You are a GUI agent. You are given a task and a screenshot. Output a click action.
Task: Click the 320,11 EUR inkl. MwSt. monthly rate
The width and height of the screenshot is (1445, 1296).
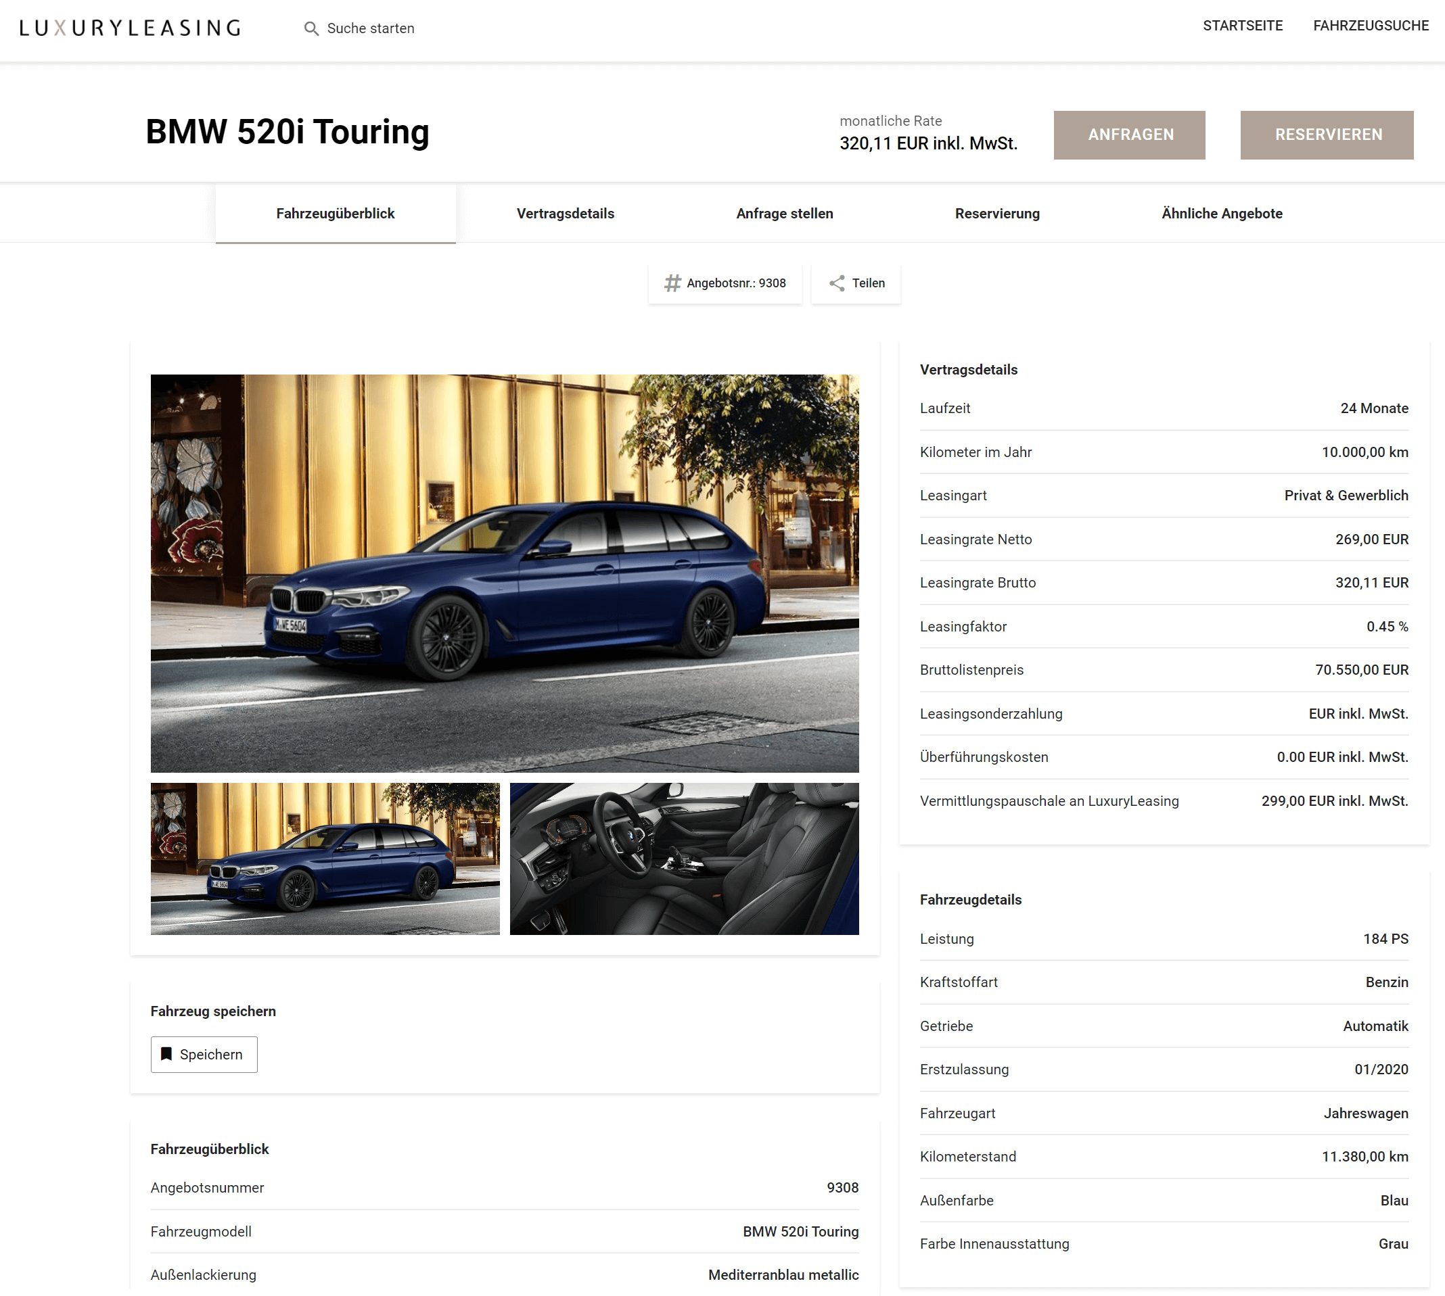pos(928,144)
